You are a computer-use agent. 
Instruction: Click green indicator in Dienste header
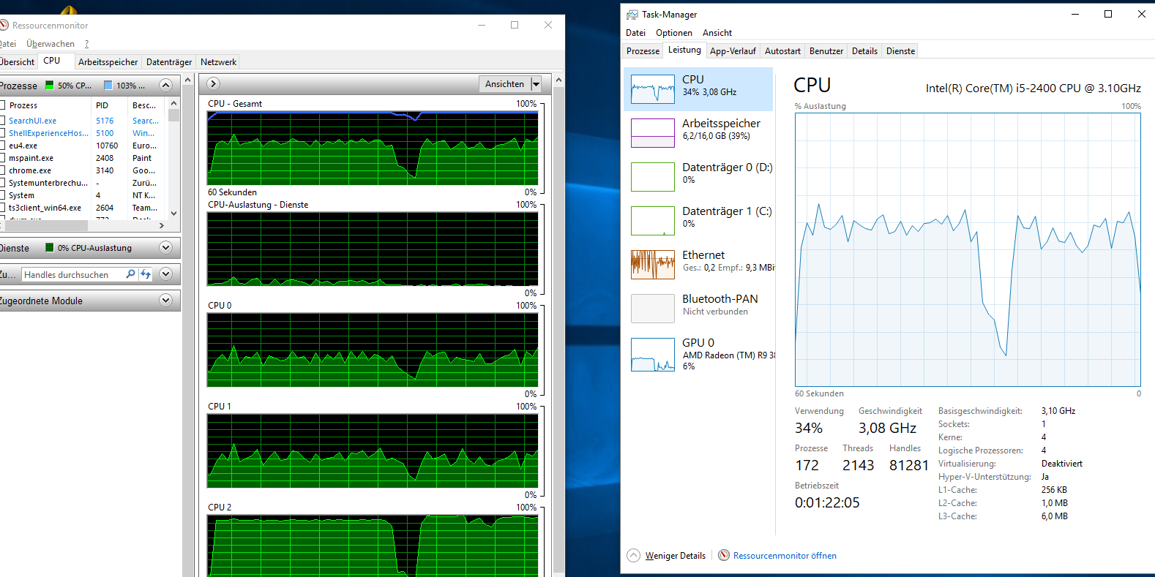coord(50,248)
